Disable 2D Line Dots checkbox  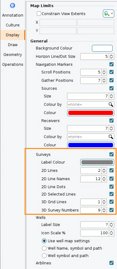(x=111, y=187)
